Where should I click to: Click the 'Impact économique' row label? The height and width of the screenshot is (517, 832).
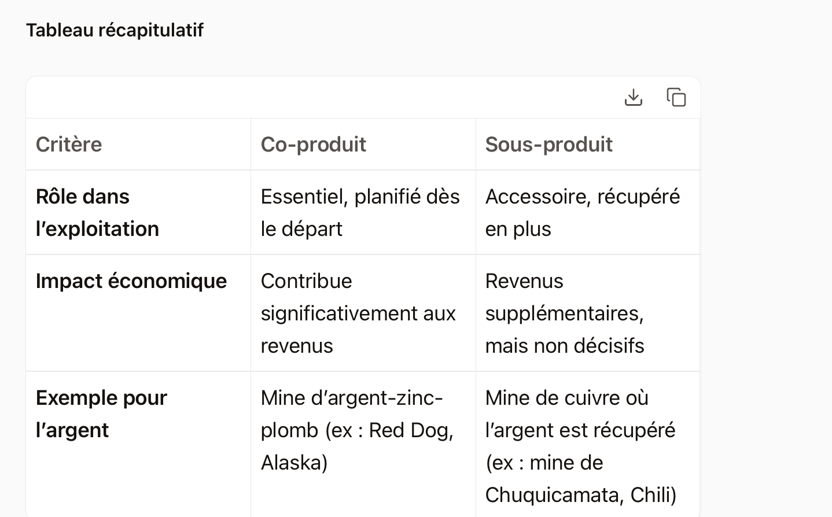tap(131, 281)
